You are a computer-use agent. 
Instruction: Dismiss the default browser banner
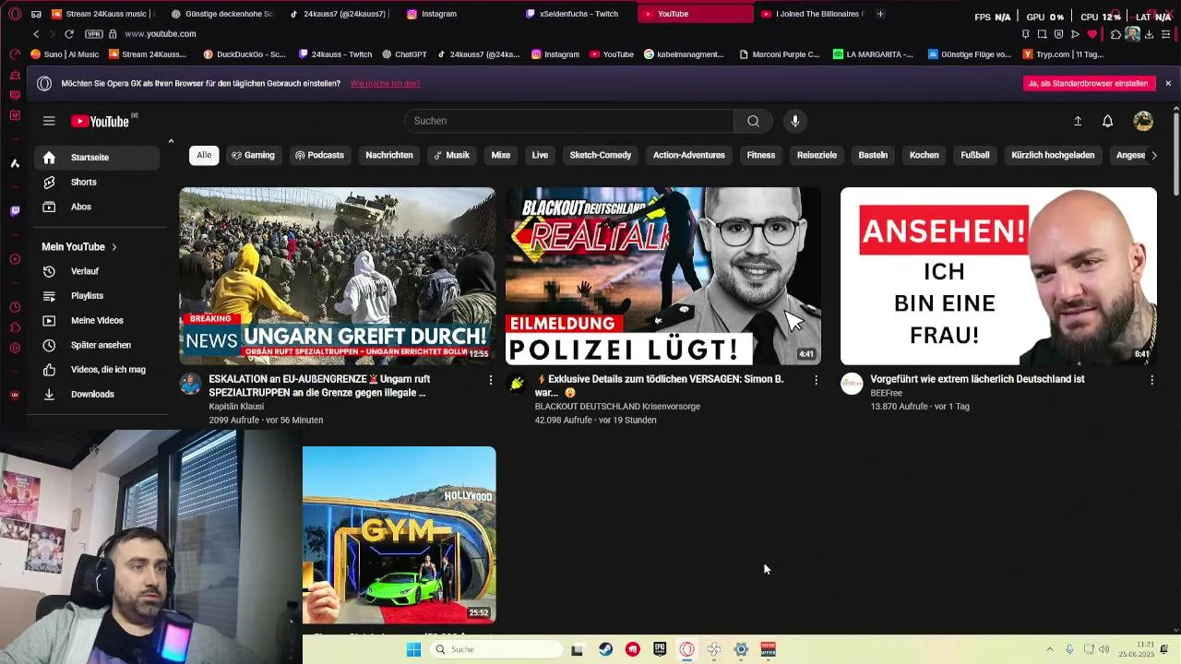tap(1167, 83)
